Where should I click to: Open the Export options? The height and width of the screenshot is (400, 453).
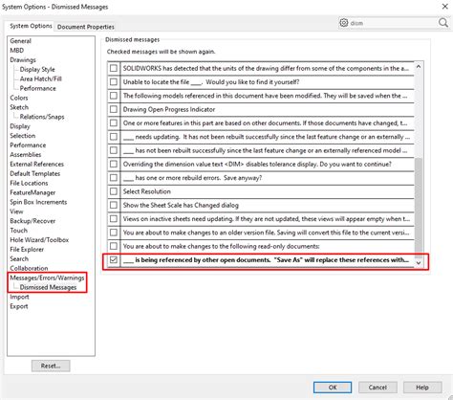(x=19, y=306)
